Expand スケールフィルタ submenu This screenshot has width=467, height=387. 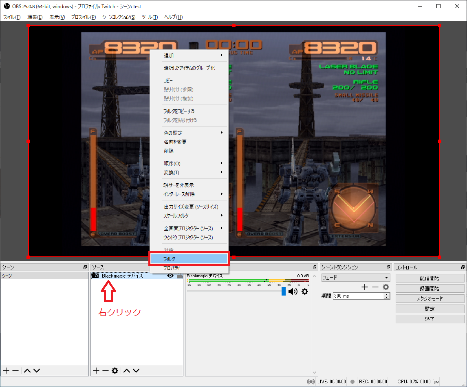pyautogui.click(x=189, y=216)
